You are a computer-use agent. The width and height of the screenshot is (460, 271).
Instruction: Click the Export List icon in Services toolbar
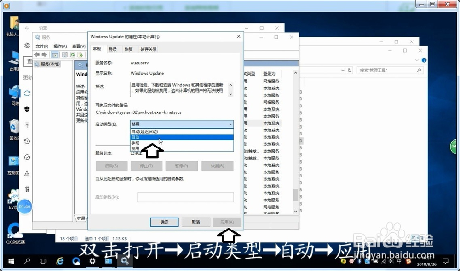[80, 55]
